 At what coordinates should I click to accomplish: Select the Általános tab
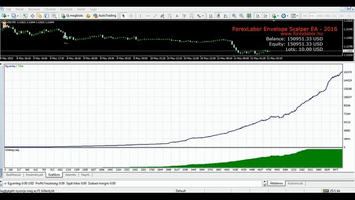tap(276, 183)
